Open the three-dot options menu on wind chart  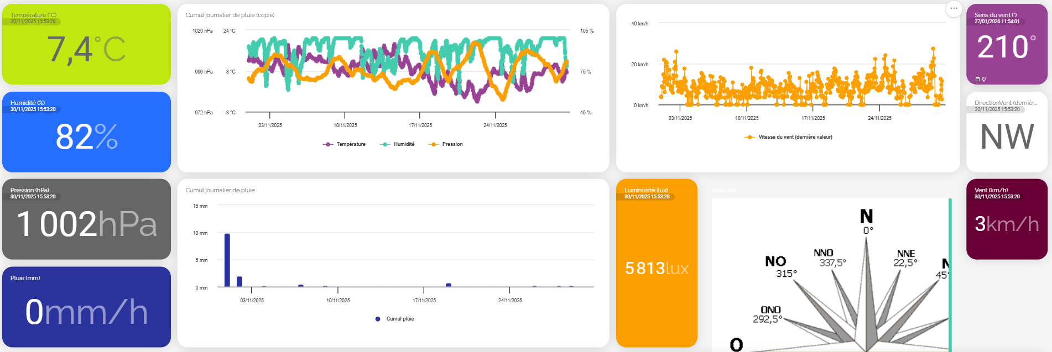click(x=954, y=8)
